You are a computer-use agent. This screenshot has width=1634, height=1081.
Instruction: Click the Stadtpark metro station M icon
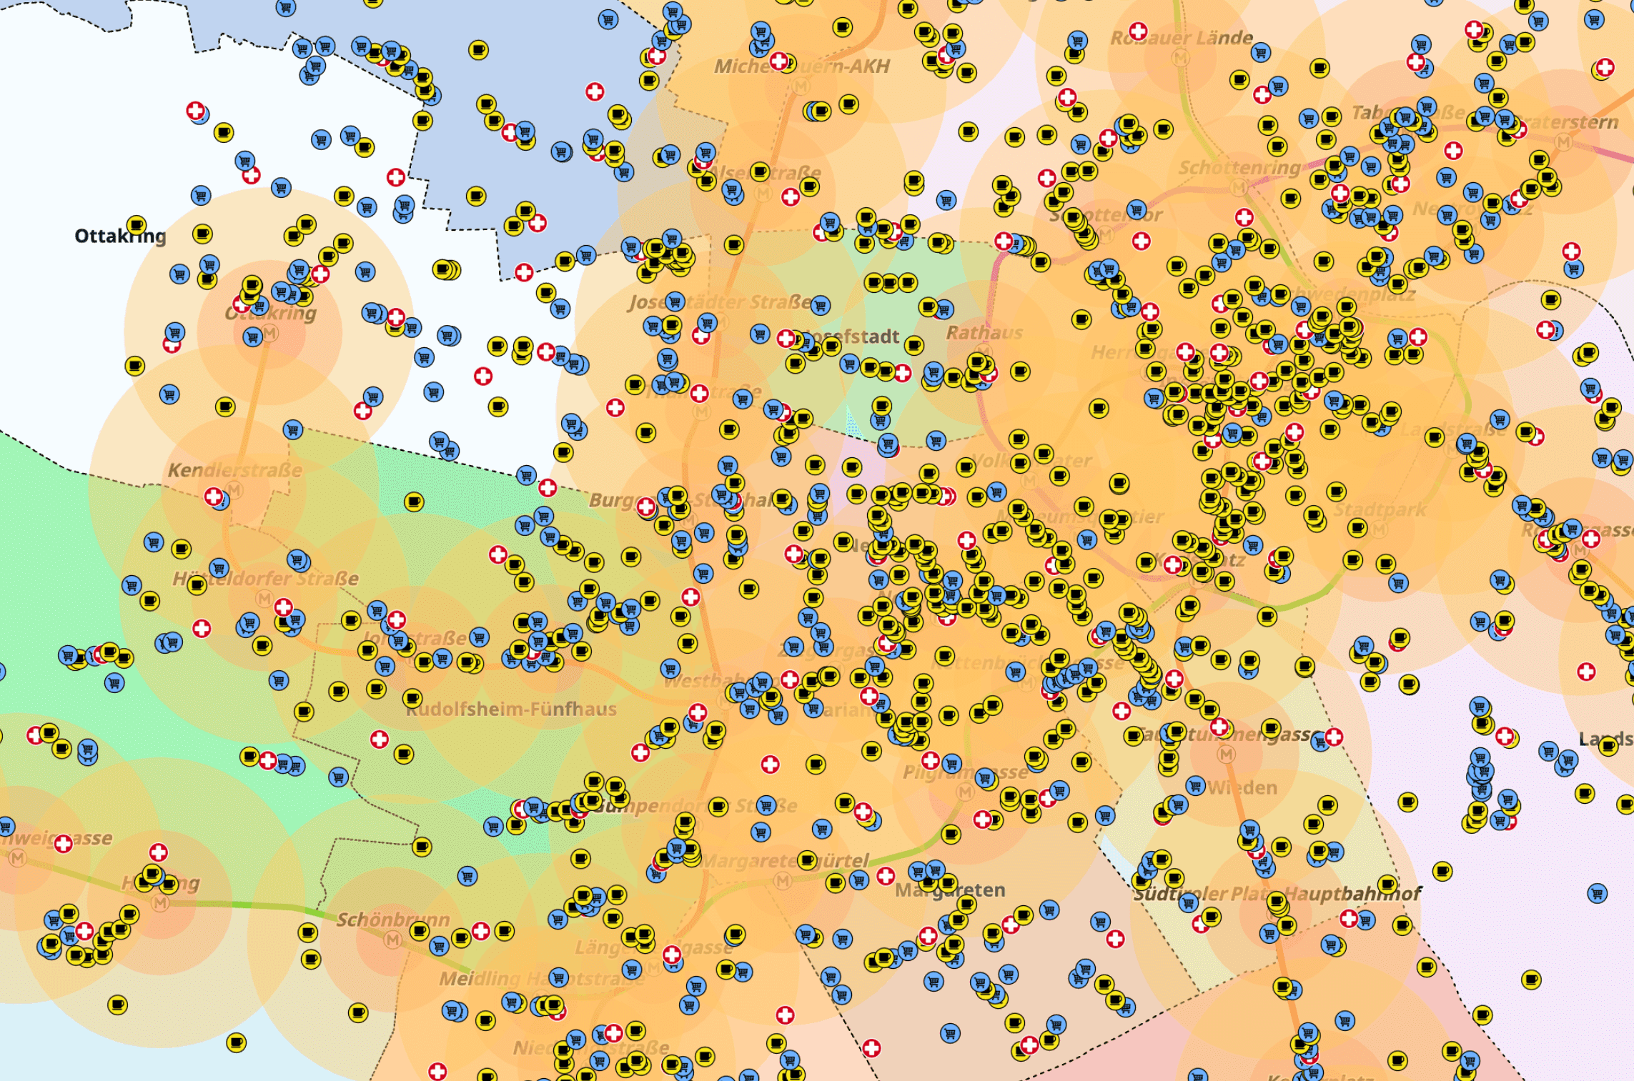click(1380, 529)
